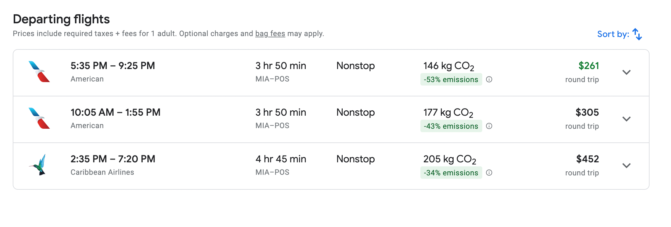
Task: Select the 10:05 AM – 1:55 PM flight
Action: (115, 113)
